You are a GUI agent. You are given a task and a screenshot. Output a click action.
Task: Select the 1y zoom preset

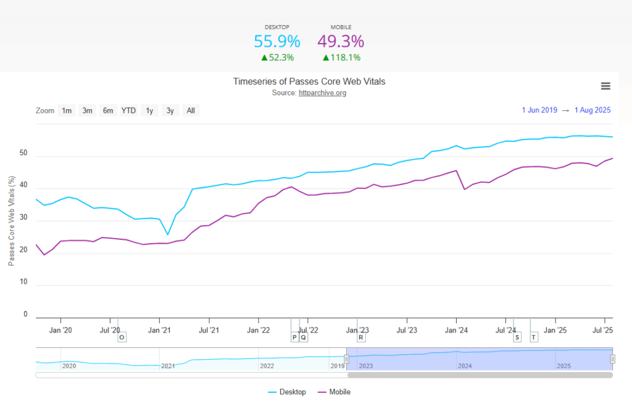click(x=149, y=110)
